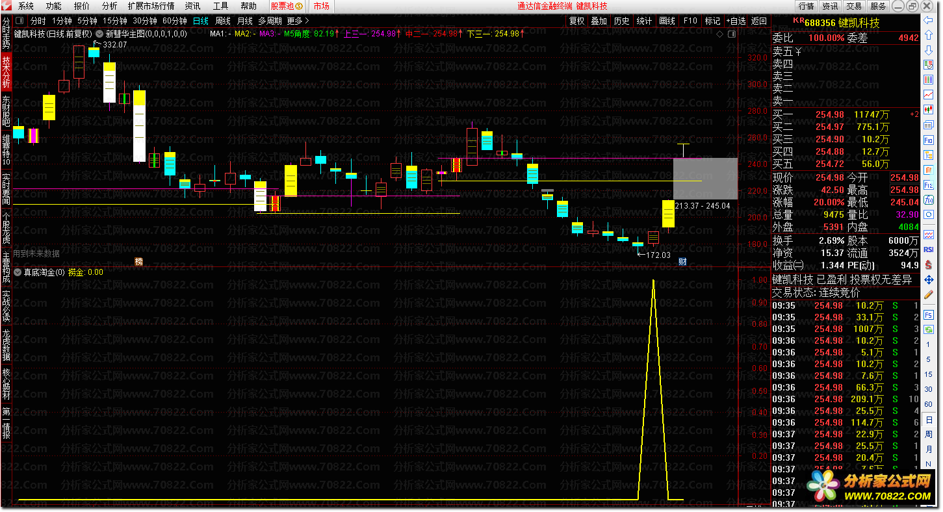Click 买一 price 254.98 row
This screenshot has width=943, height=512.
pyautogui.click(x=846, y=115)
